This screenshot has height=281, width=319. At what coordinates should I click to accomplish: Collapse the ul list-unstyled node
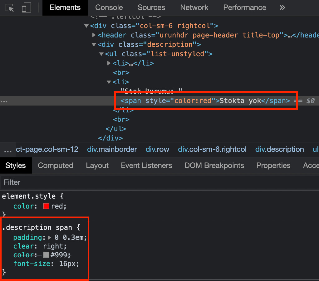coord(101,54)
